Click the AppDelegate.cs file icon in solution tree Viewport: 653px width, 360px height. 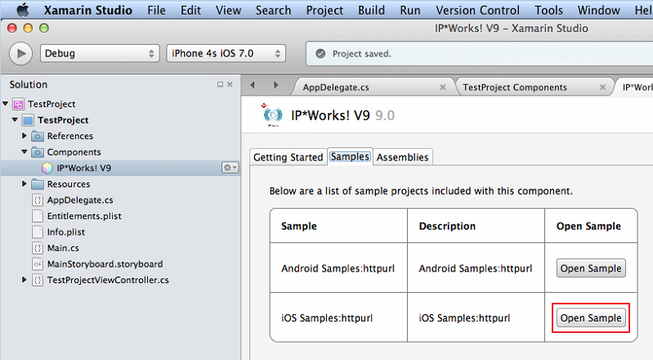[x=38, y=200]
